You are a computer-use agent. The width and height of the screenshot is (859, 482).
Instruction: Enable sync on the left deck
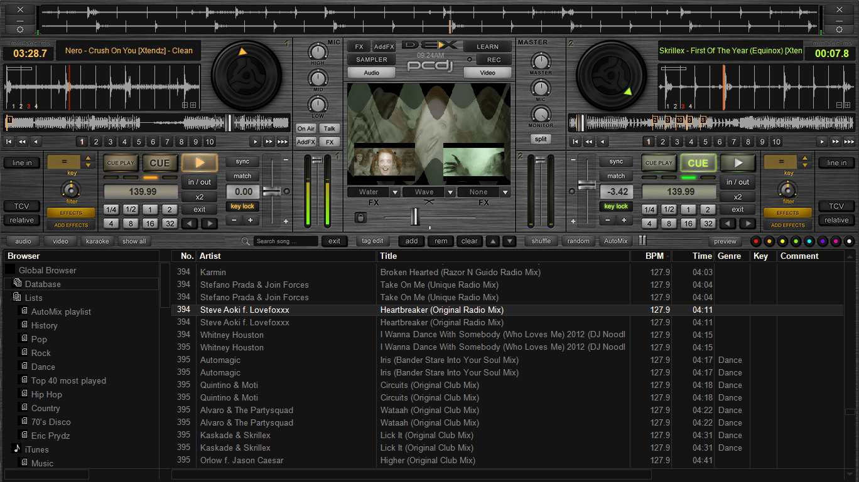[x=242, y=161]
